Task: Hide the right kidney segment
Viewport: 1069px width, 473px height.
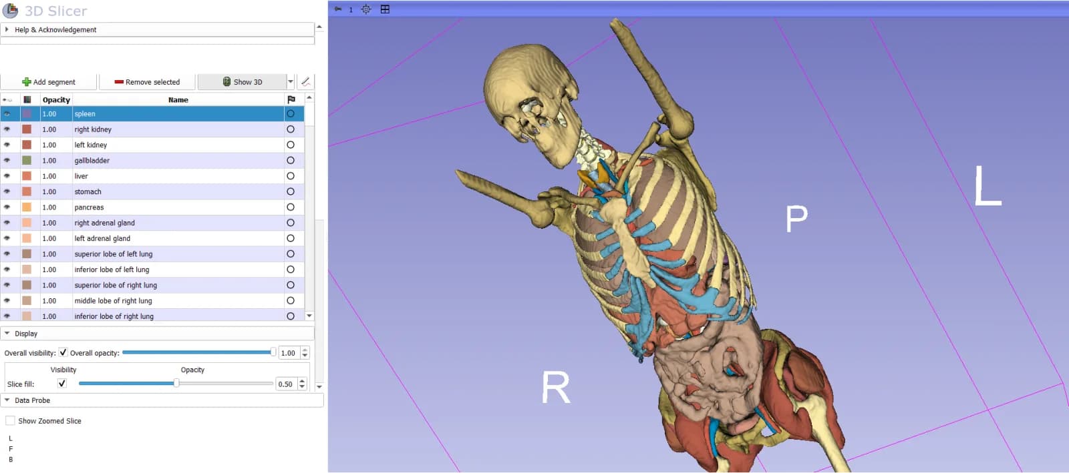Action: click(x=7, y=129)
